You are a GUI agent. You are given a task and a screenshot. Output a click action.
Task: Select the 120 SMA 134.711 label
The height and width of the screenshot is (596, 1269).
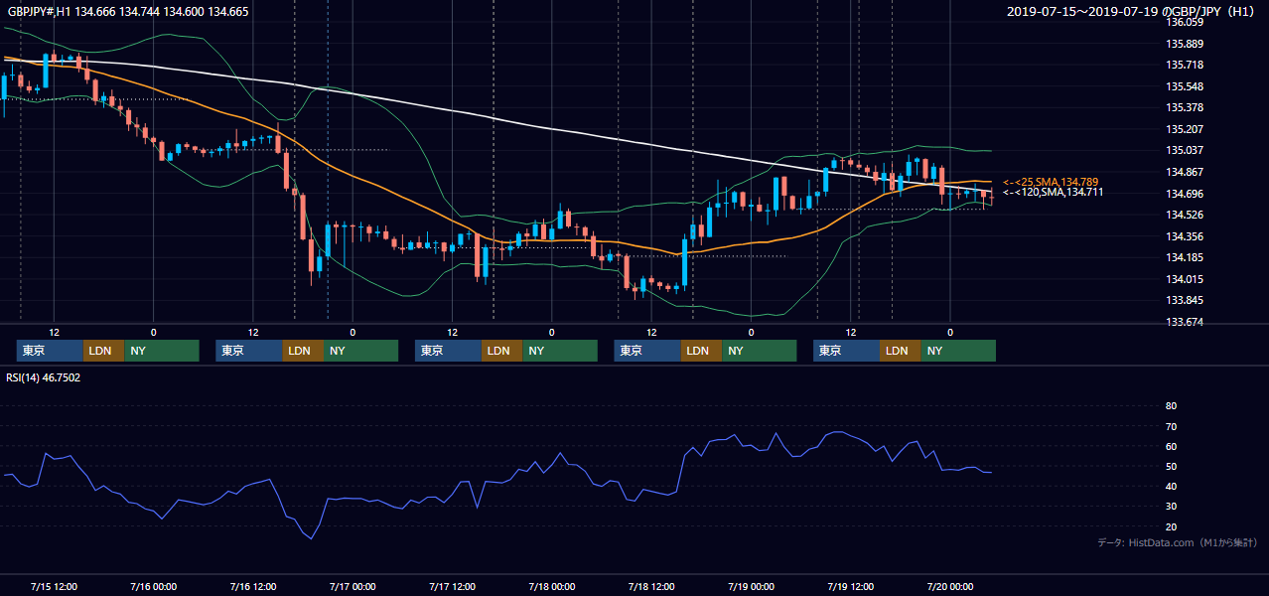point(1053,193)
